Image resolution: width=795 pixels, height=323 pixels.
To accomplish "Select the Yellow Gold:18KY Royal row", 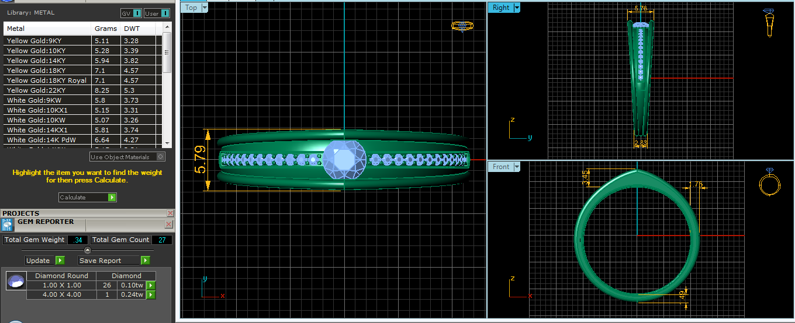I will 83,80.
